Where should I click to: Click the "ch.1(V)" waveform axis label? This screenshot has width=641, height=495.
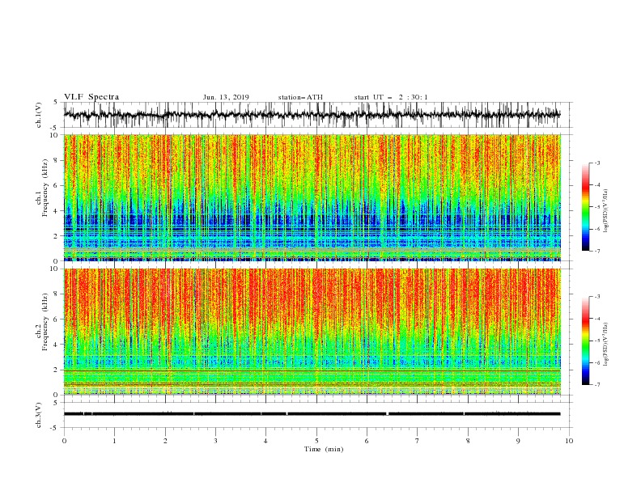click(39, 115)
